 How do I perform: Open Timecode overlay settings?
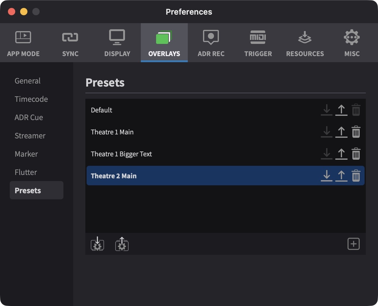37,99
